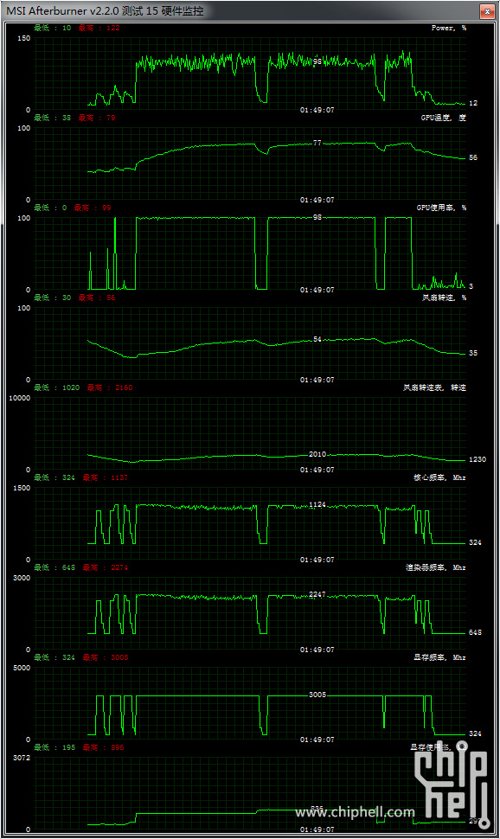Click the 01:49:07 marker in the Power graph
Viewport: 500px width, 839px height.
coord(317,110)
